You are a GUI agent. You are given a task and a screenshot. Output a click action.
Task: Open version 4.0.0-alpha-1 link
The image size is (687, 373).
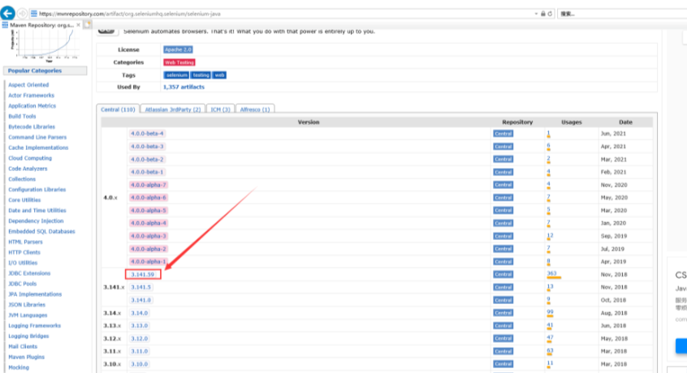(x=149, y=261)
